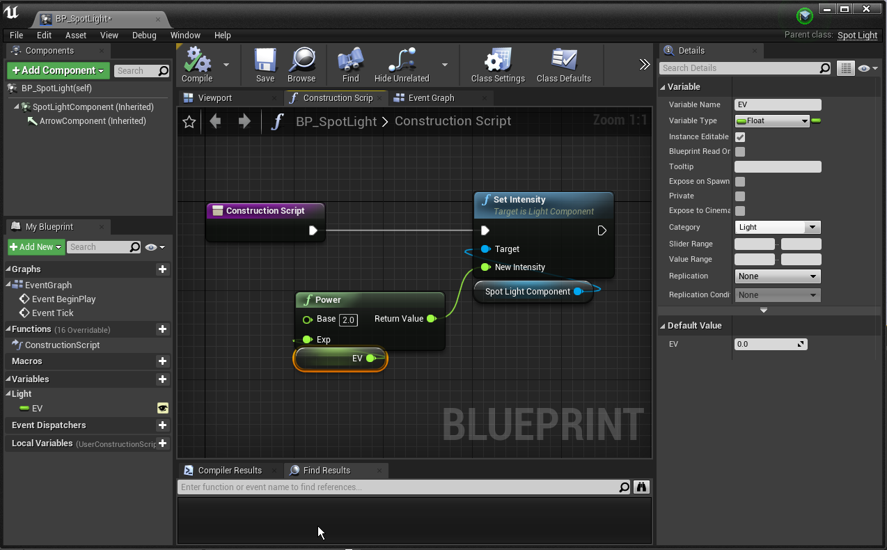
Task: Open Hide Unrelated options arrow
Action: point(445,65)
